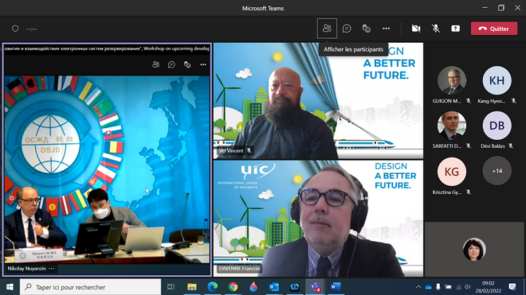The width and height of the screenshot is (526, 295).
Task: Select the +14 more participants bubble
Action: pyautogui.click(x=496, y=171)
